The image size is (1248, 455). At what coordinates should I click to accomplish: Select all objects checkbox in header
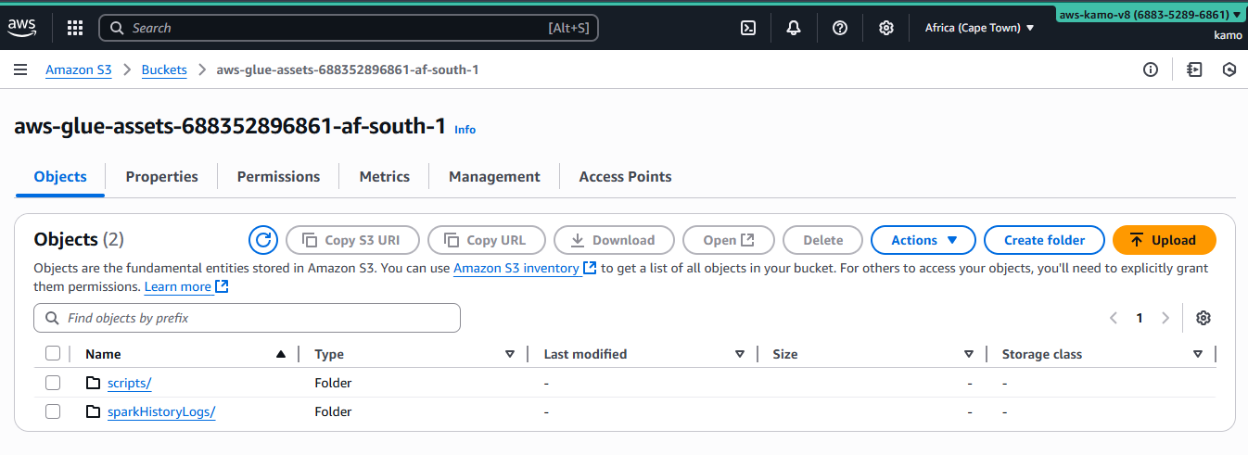click(x=53, y=353)
